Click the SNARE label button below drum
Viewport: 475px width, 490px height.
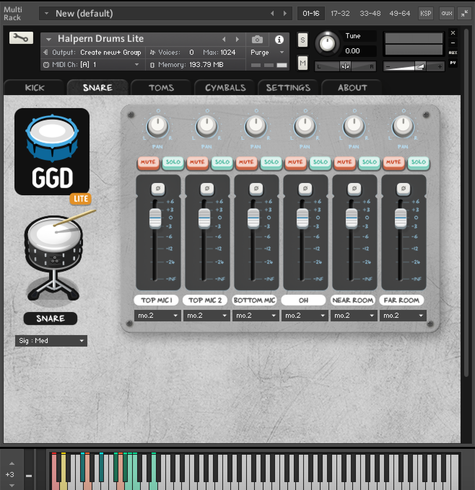(51, 319)
